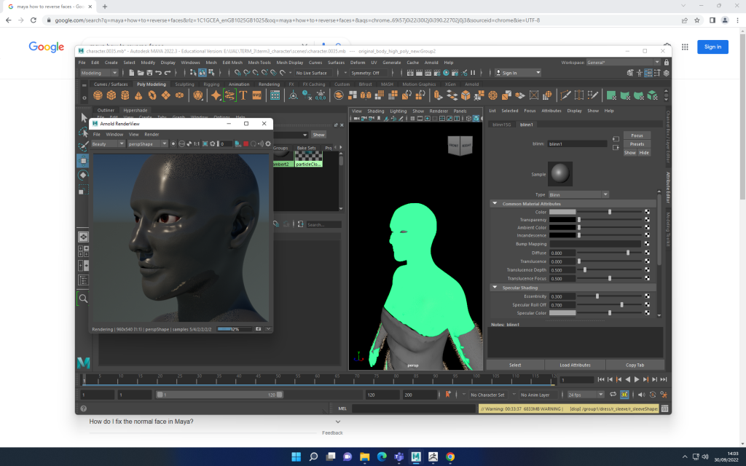Open the Mesh Tools menu
Screen dimensions: 746x466
pyautogui.click(x=259, y=63)
